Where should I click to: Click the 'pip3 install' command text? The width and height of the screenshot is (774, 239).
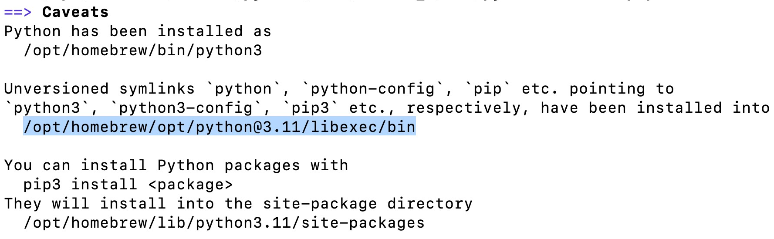pos(80,185)
